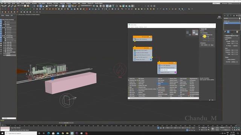The image size is (241, 135).
Task: Click Maximize Viewport toggle icon
Action: (x=239, y=130)
